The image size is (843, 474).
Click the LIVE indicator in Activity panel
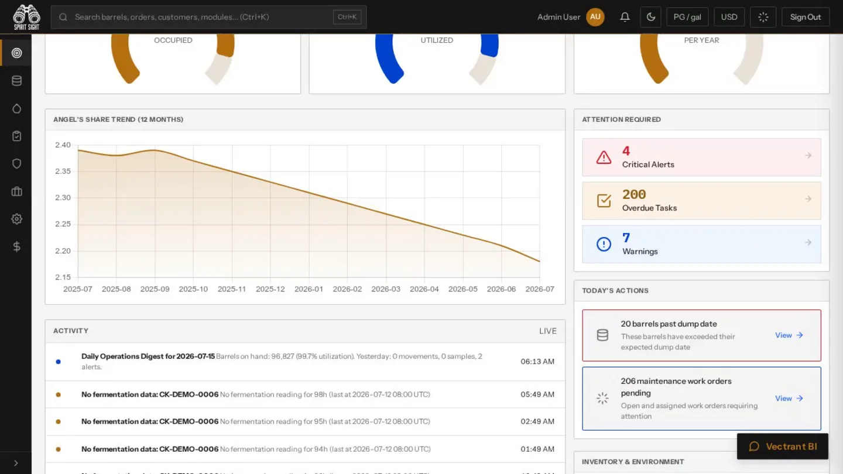tap(548, 331)
